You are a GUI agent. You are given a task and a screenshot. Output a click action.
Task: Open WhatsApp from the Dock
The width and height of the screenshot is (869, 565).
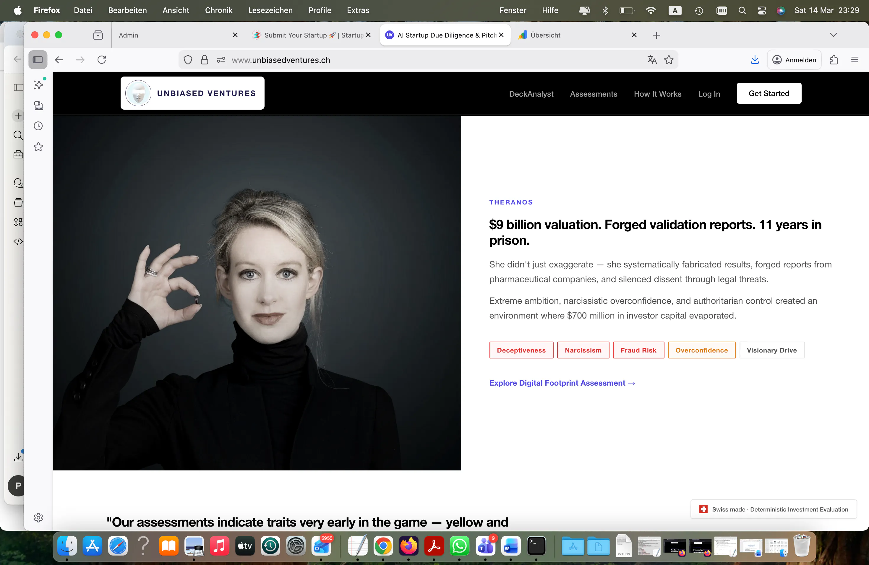click(x=459, y=546)
